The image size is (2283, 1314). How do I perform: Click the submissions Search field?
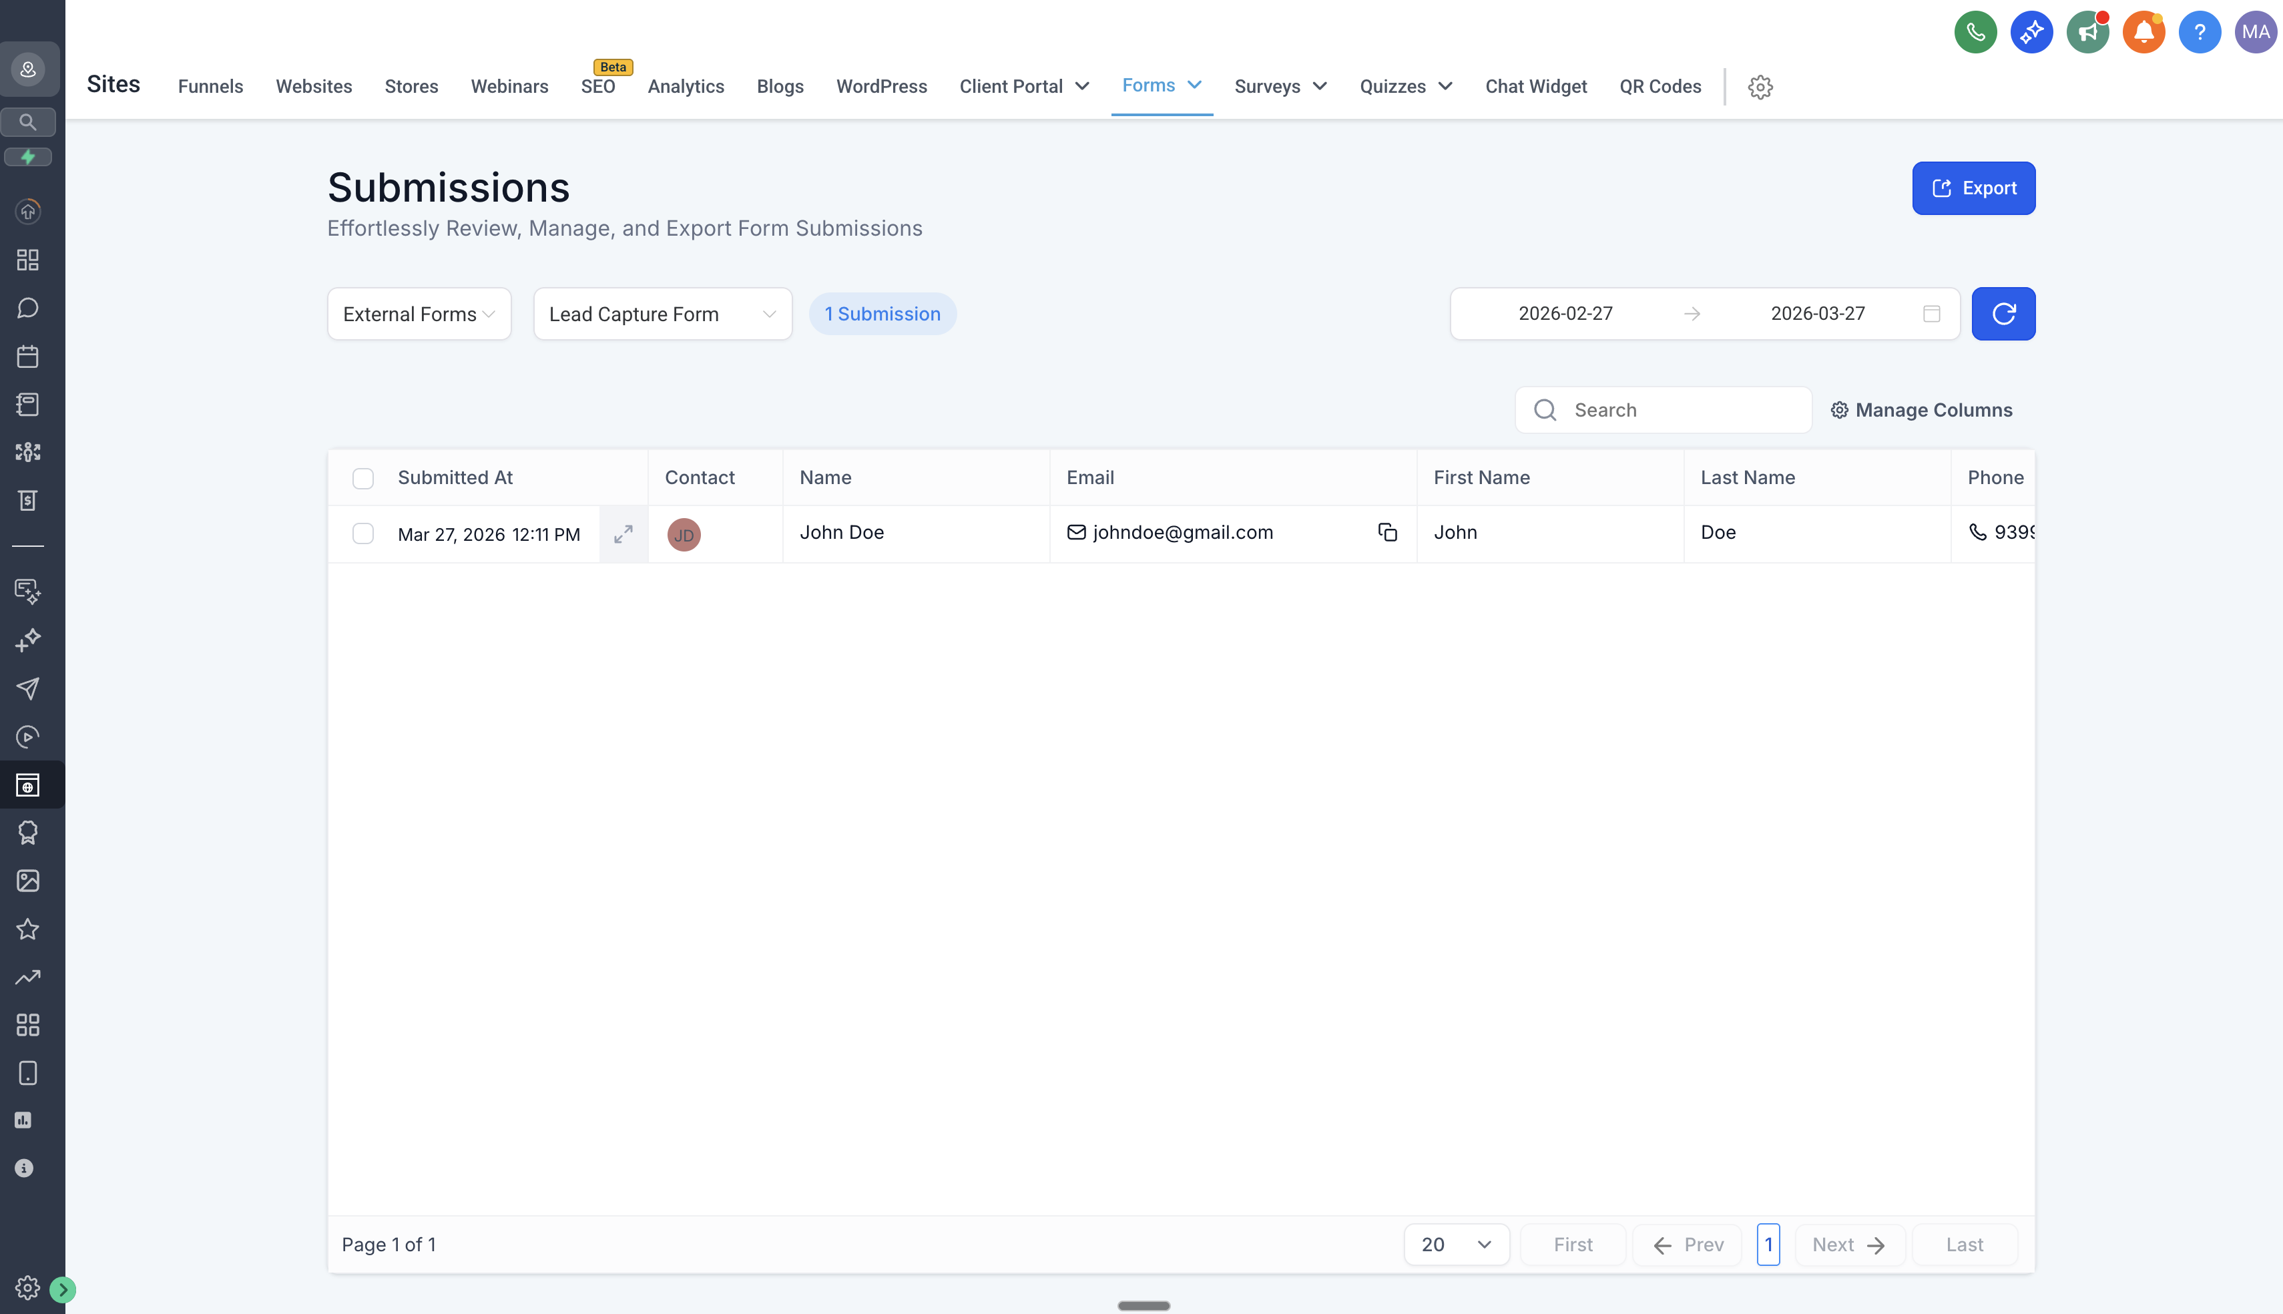1678,410
